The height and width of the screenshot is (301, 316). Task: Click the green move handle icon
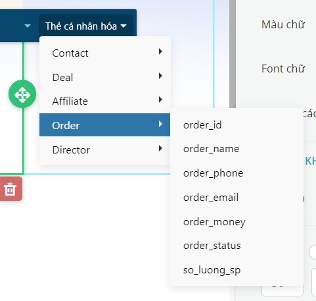pos(22,94)
